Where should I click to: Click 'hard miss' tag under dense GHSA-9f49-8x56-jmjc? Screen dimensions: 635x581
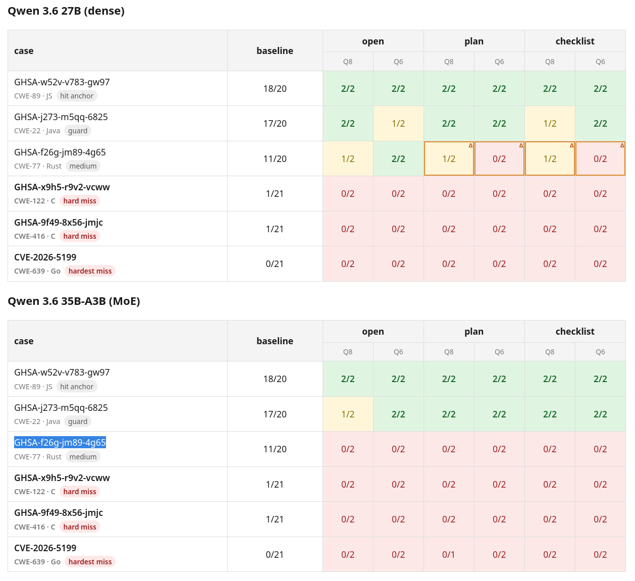point(80,236)
